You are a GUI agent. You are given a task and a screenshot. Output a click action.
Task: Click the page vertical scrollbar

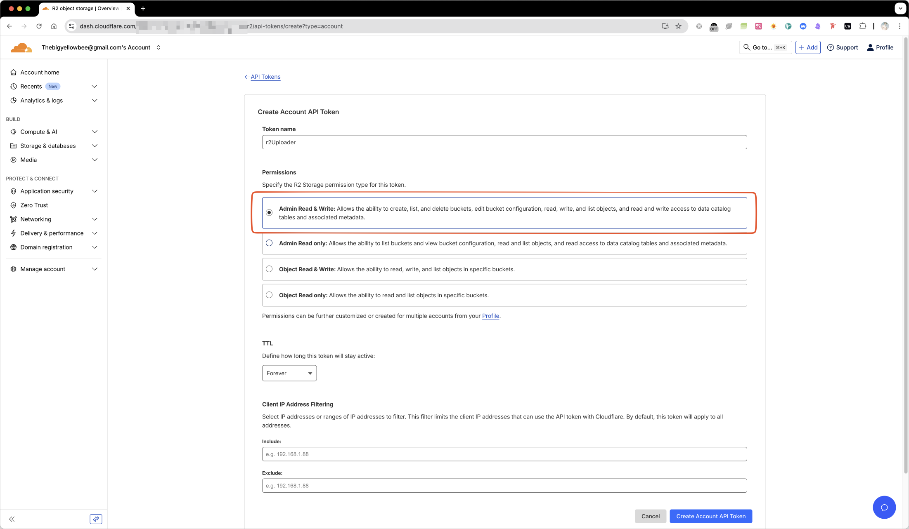click(906, 256)
